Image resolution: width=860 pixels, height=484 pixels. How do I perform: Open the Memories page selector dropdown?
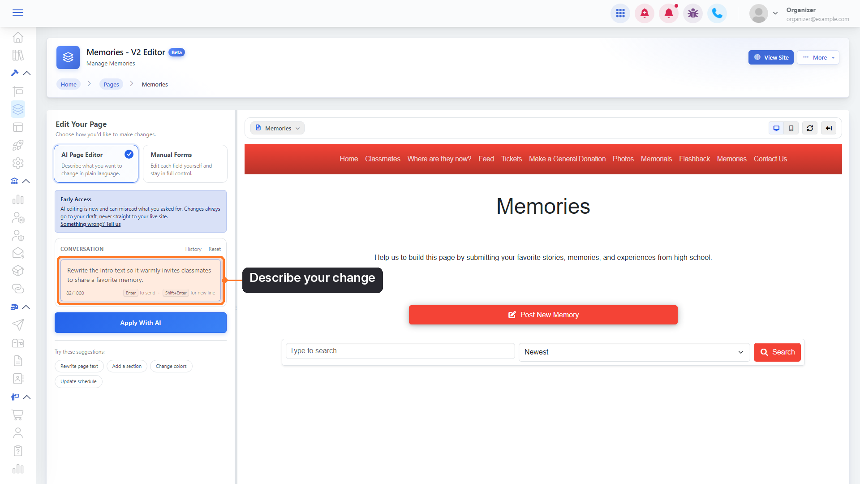click(x=278, y=128)
